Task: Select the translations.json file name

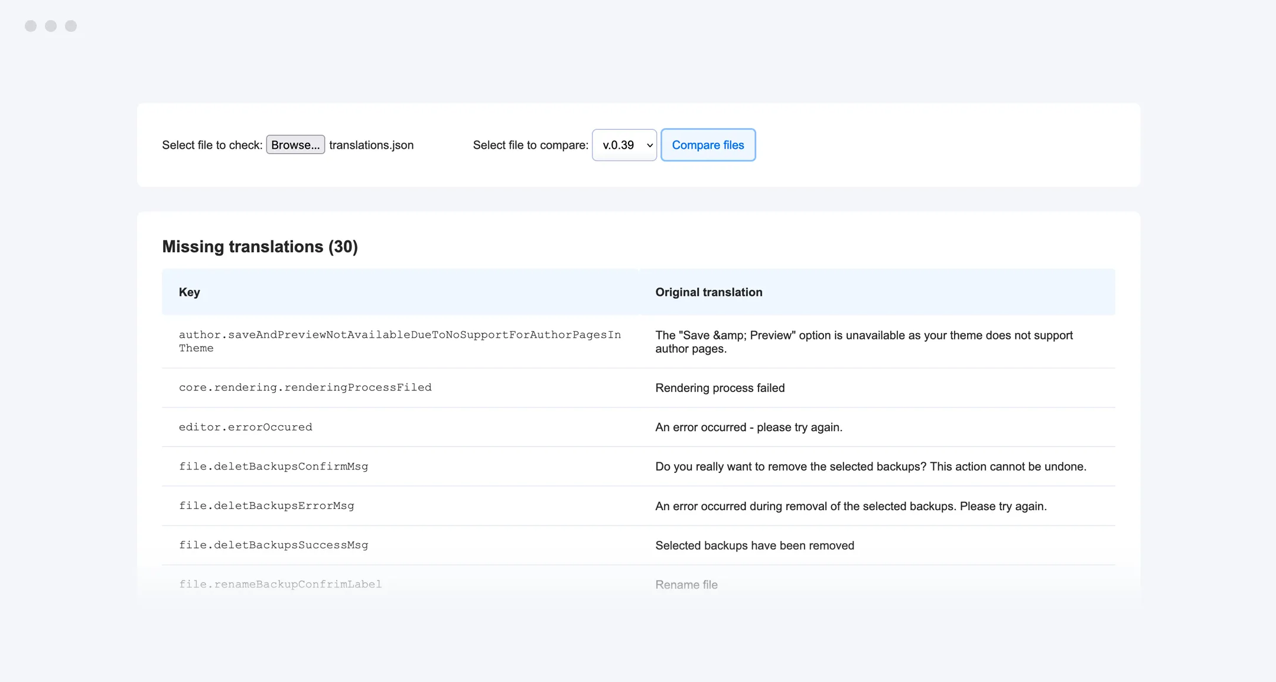Action: [371, 145]
